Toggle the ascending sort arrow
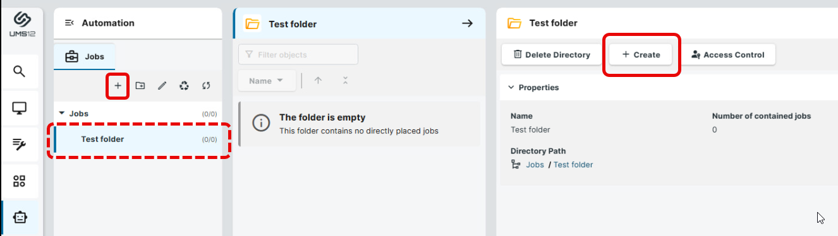 point(318,81)
